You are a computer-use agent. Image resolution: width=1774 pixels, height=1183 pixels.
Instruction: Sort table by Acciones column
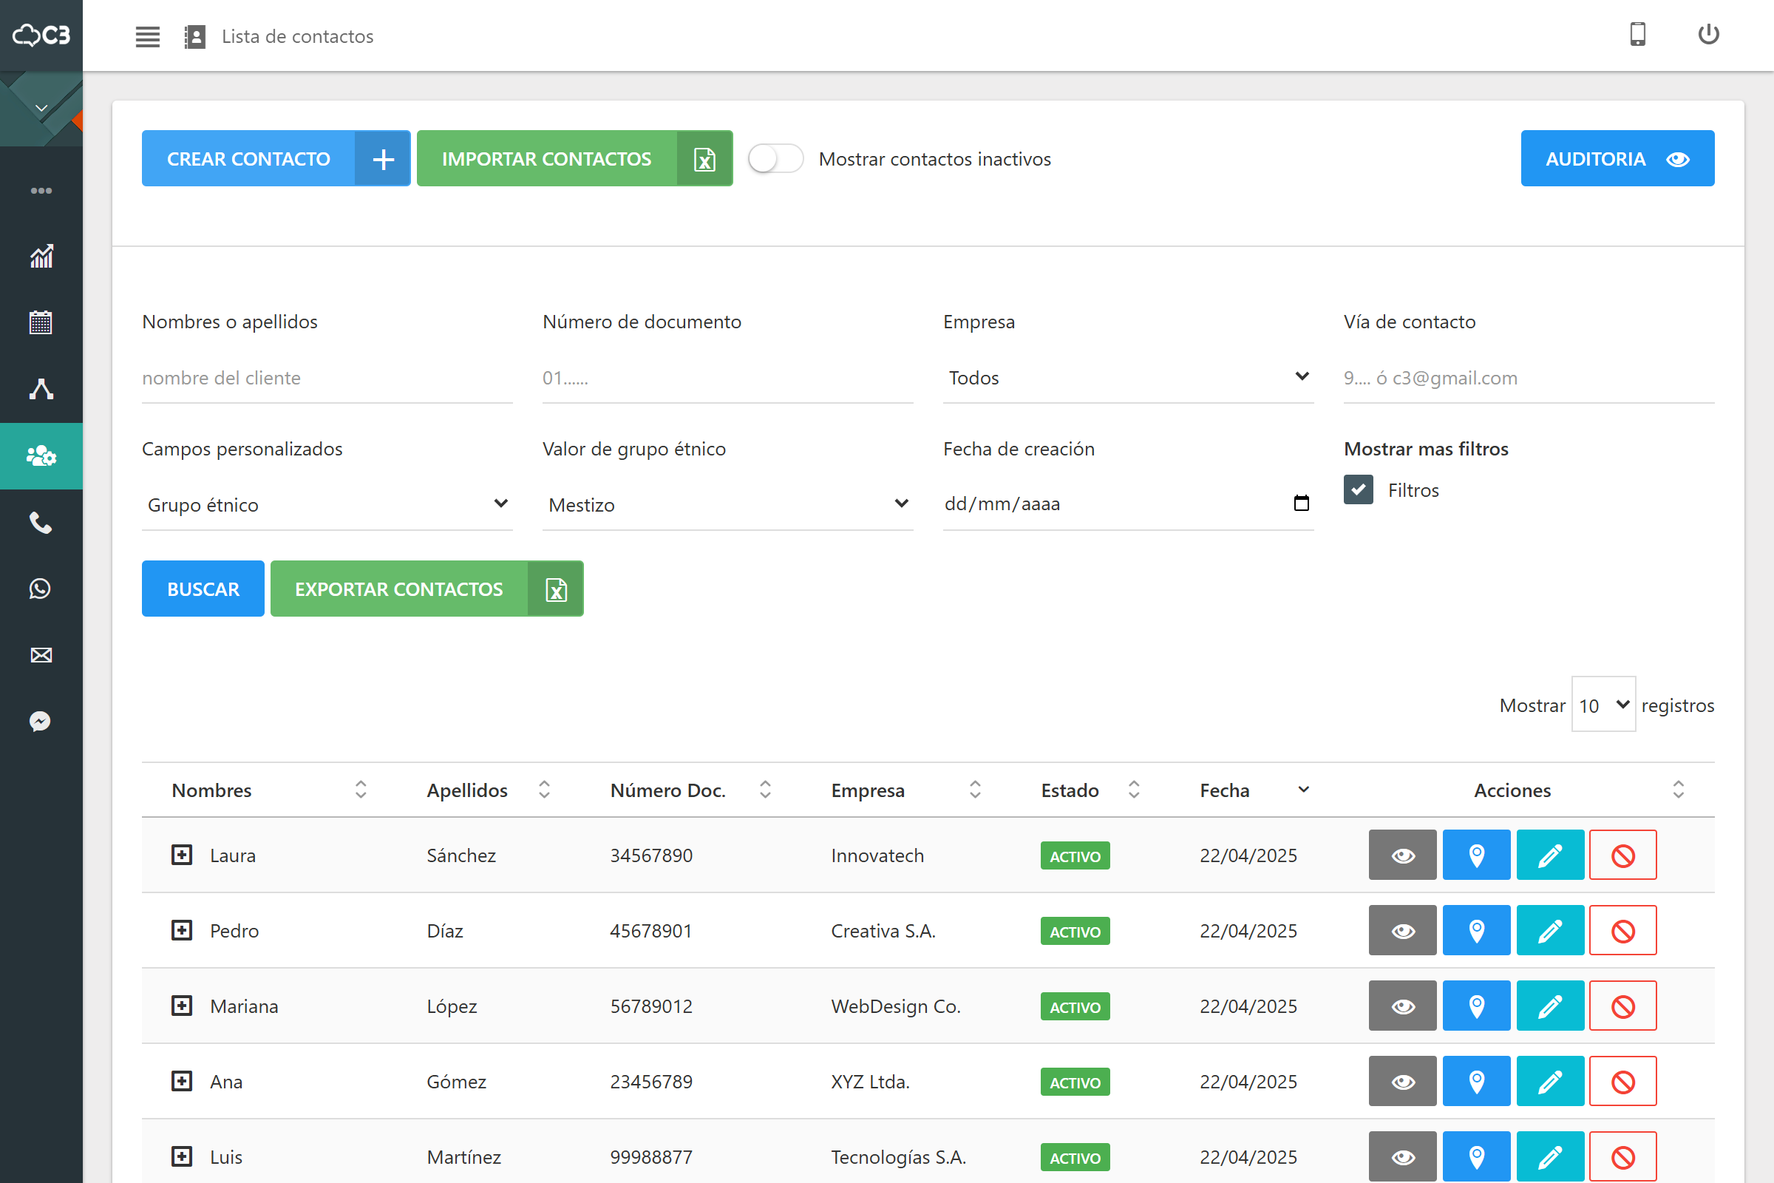pyautogui.click(x=1526, y=790)
